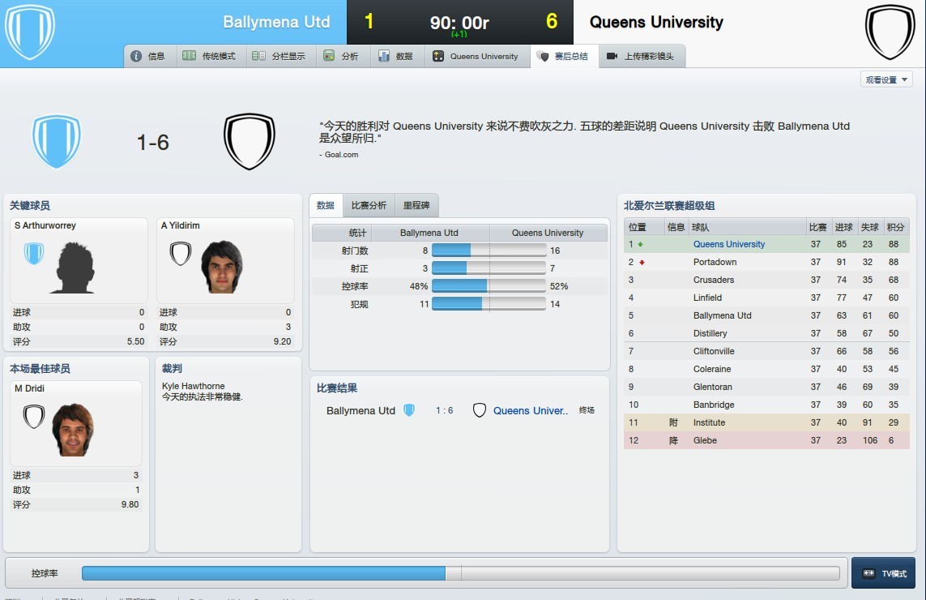Select M Dridi player portrait

click(73, 430)
